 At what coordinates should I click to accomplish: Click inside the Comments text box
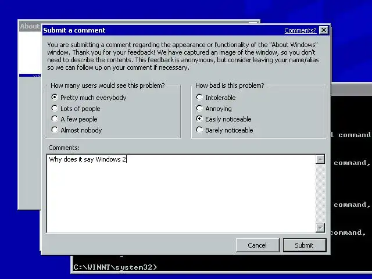[x=181, y=194]
